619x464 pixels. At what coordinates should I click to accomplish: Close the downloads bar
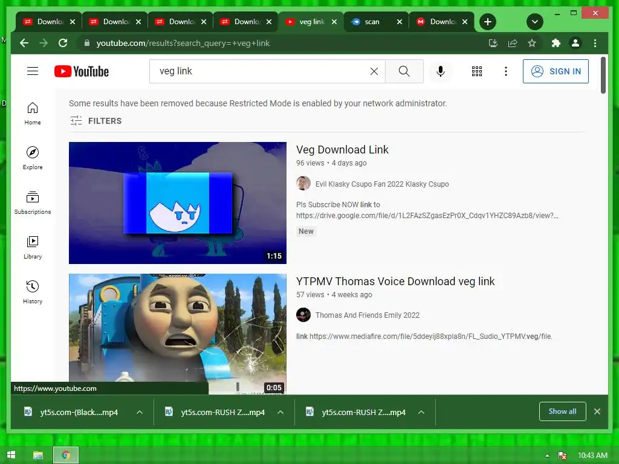597,411
